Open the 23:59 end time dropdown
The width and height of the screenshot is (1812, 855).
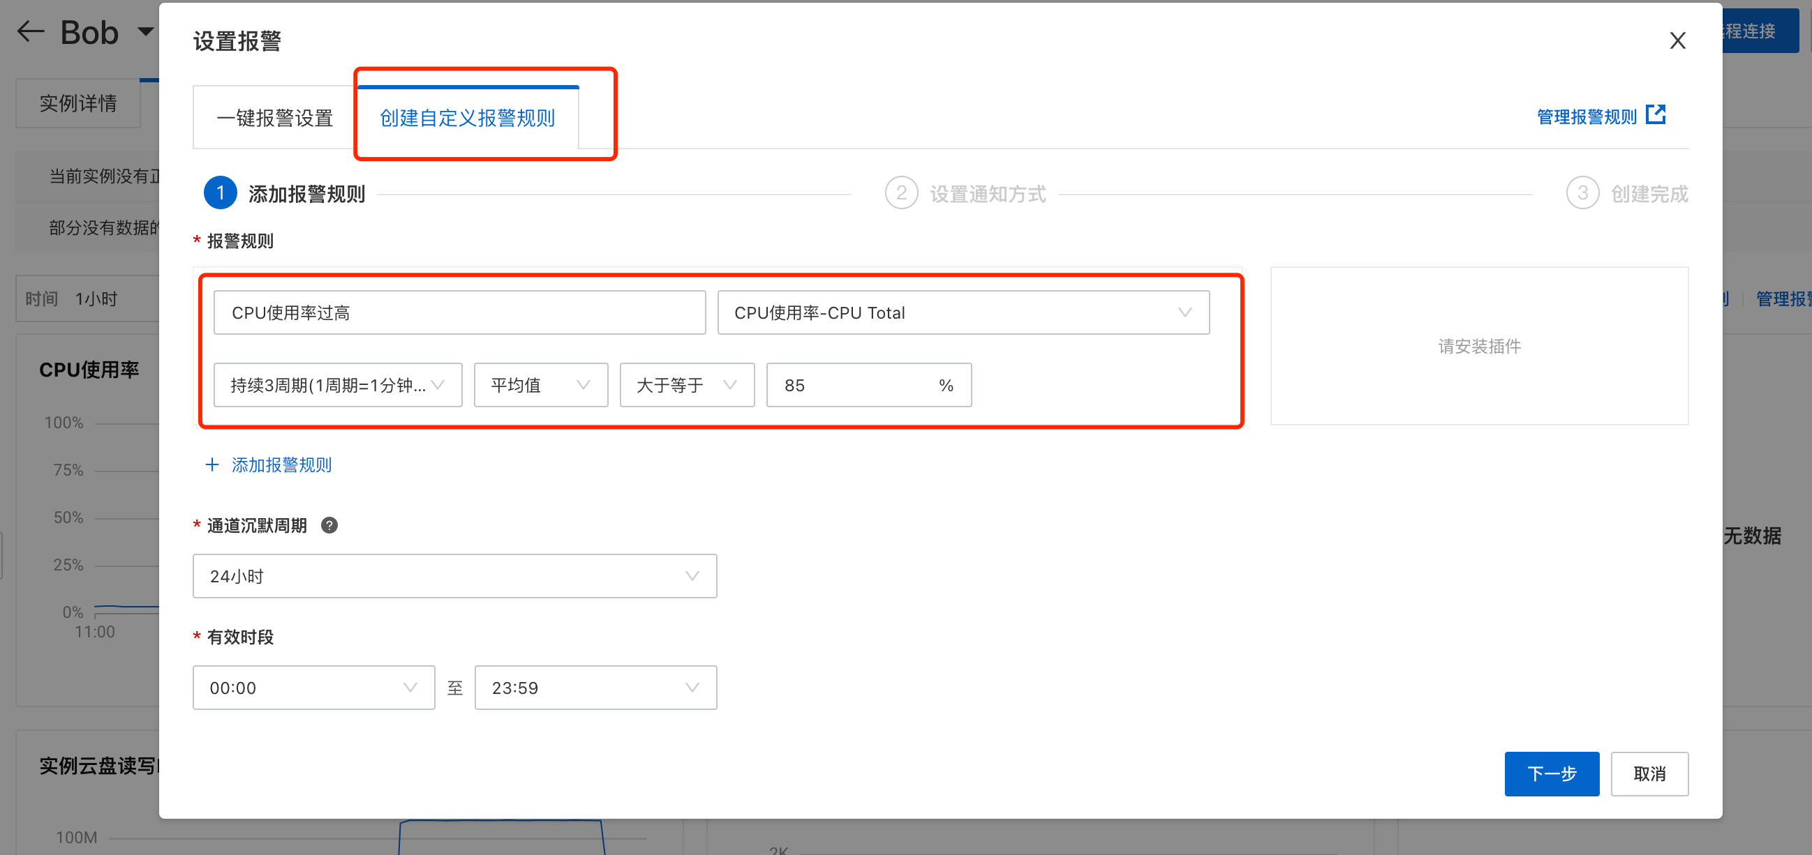tap(595, 688)
